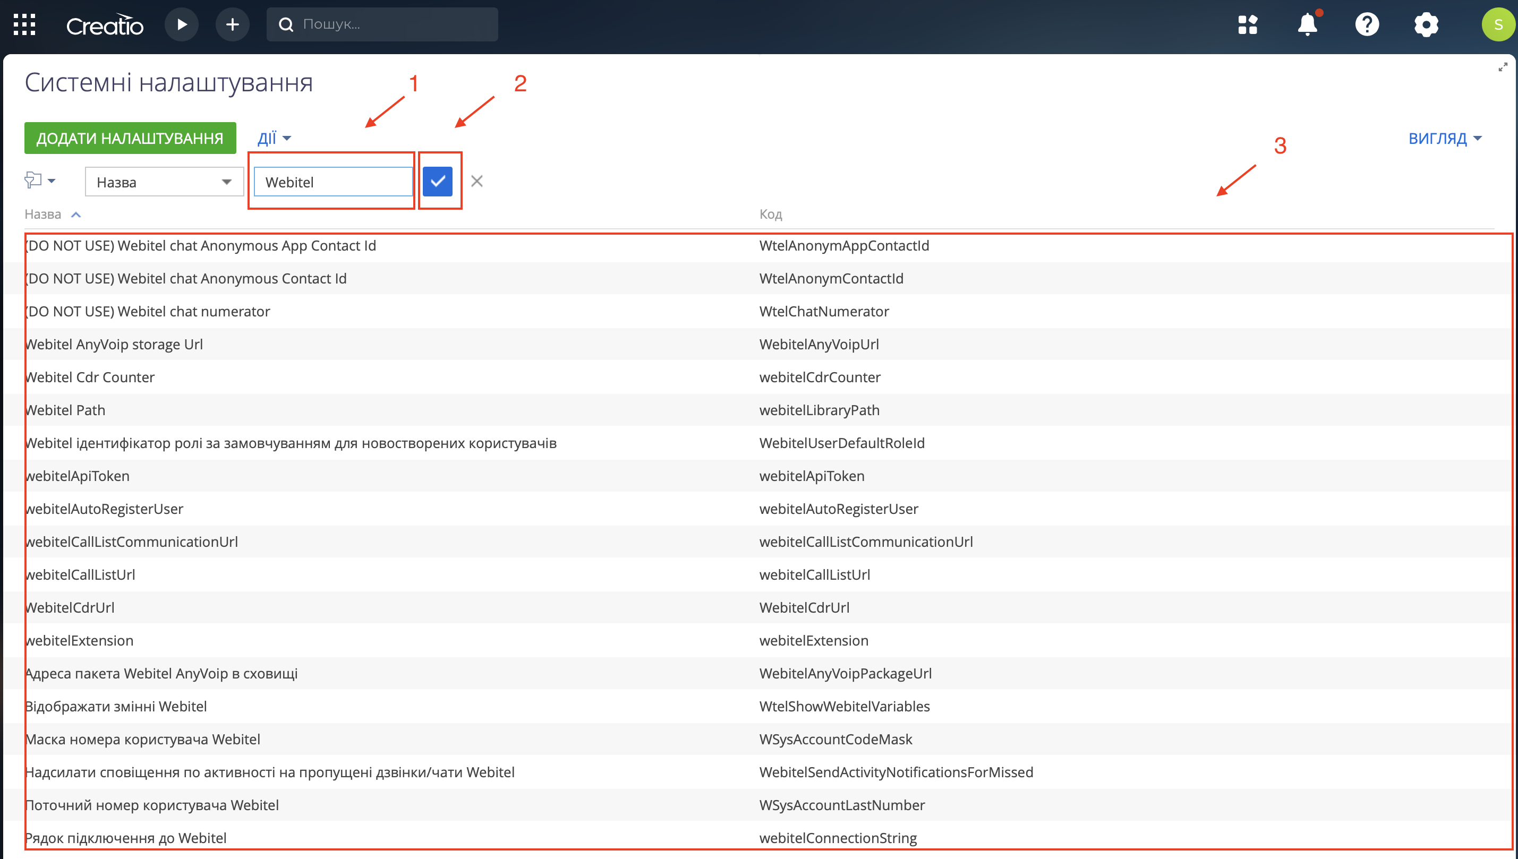This screenshot has width=1518, height=859.
Task: Open webitelCallListUrl setting name
Action: pos(80,575)
